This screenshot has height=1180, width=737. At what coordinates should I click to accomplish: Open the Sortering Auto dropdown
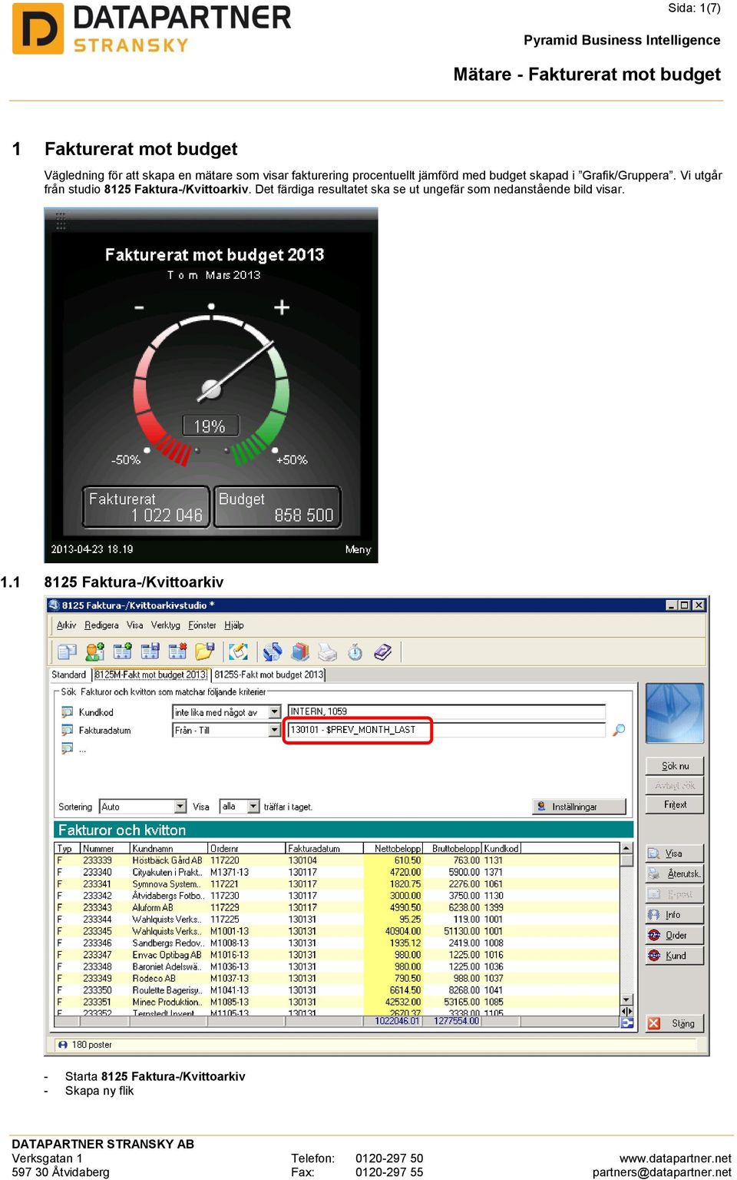[180, 807]
